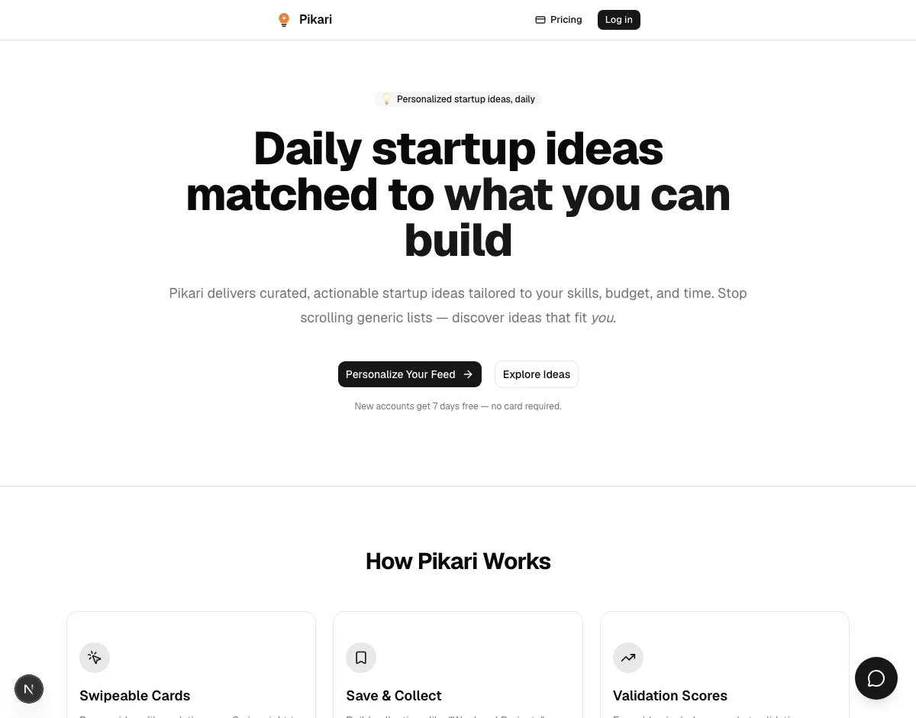This screenshot has height=718, width=916.
Task: Open the Next.js dev tools badge
Action: [x=29, y=689]
